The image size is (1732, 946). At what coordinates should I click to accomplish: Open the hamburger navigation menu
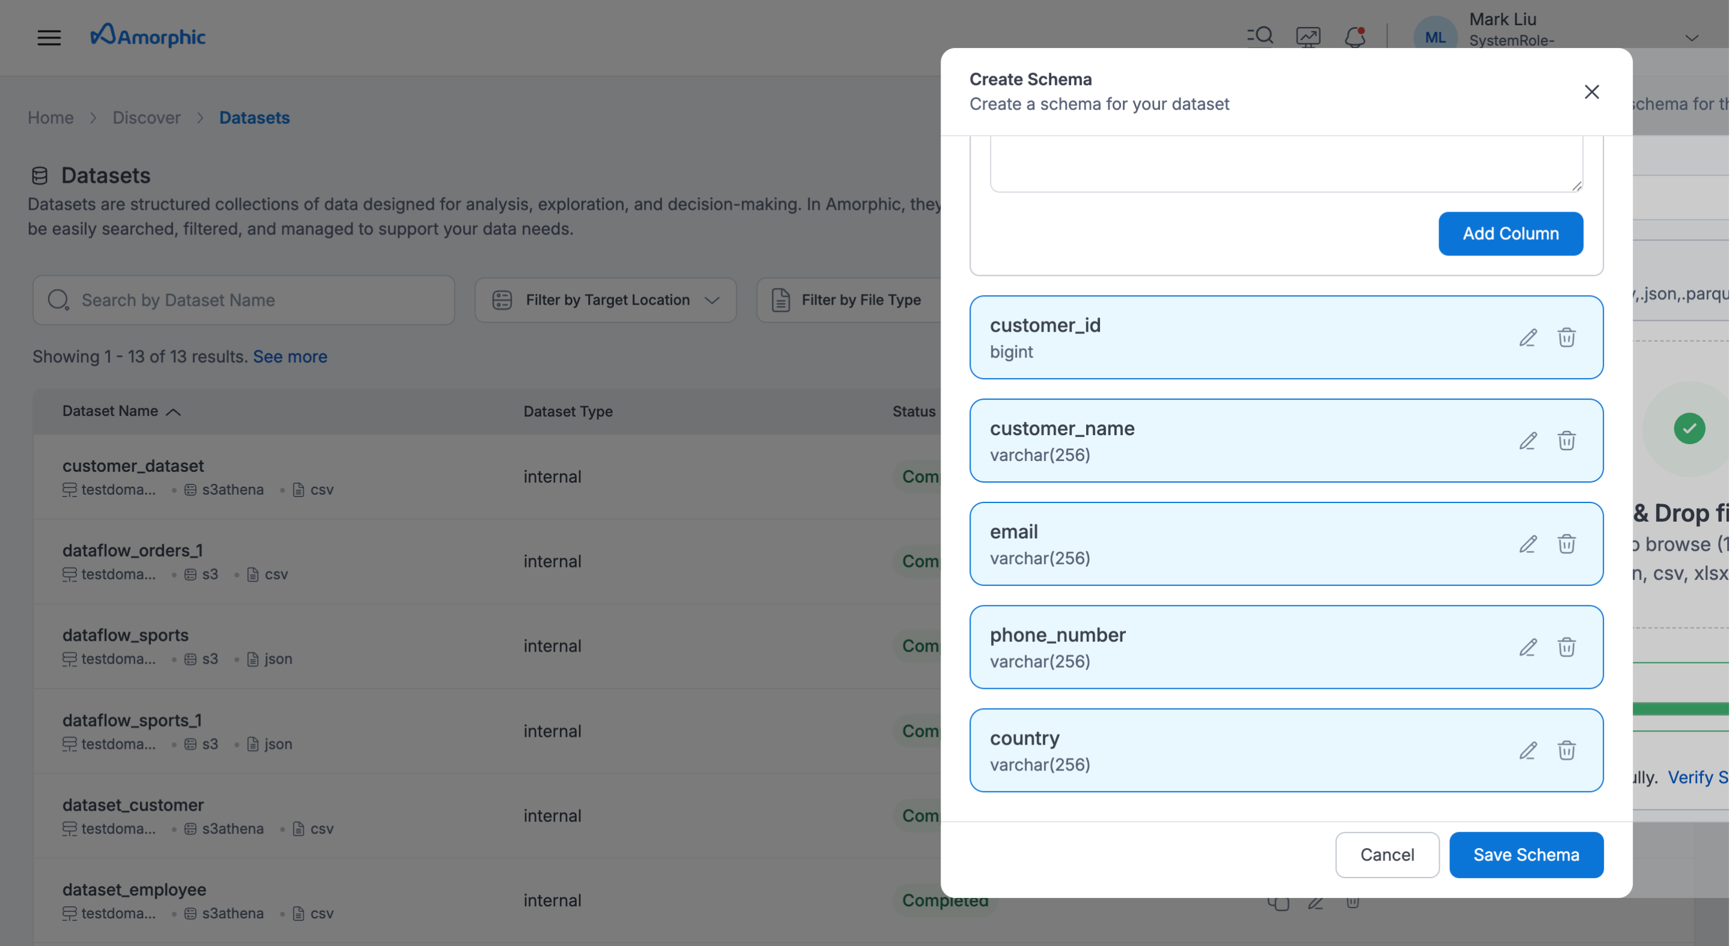coord(48,37)
